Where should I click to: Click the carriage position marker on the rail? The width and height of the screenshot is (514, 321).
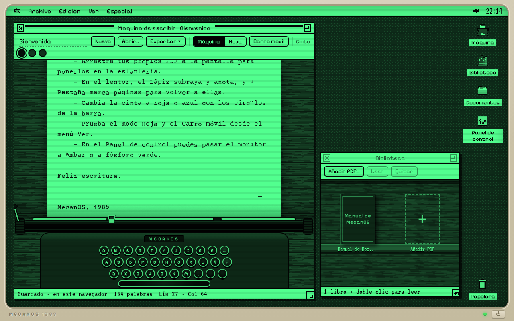112,219
